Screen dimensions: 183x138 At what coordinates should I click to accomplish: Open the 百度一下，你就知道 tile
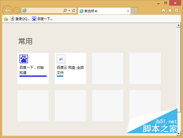(x=33, y=68)
